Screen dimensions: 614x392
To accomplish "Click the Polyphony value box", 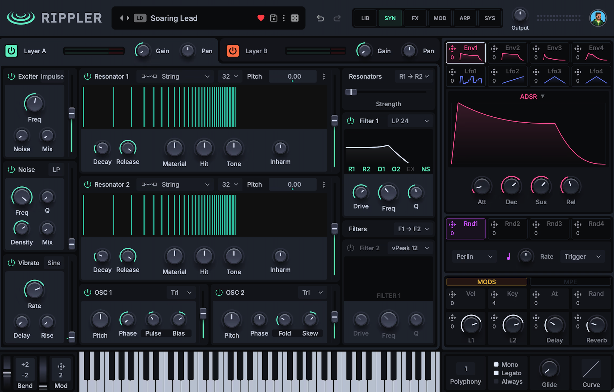I will click(465, 369).
